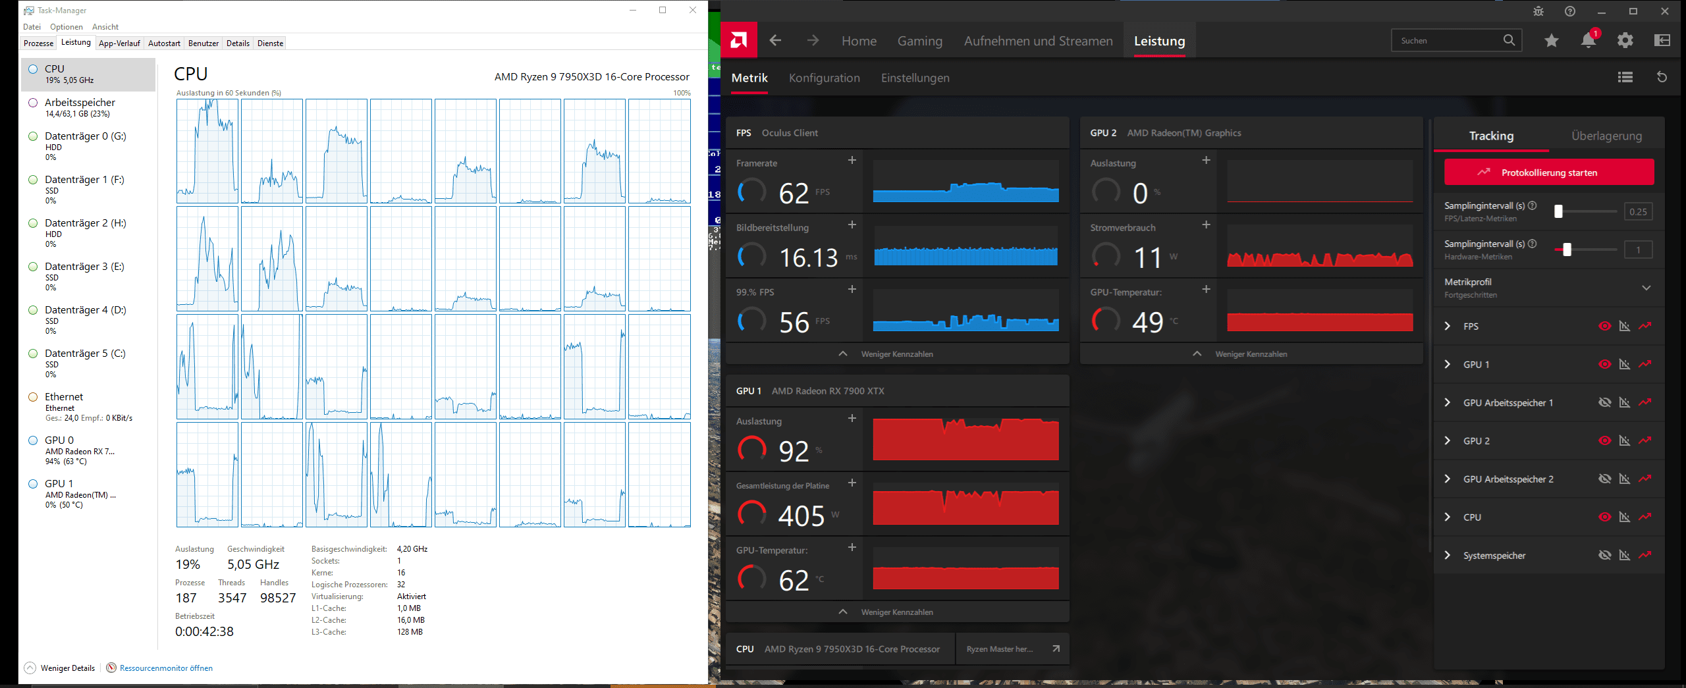The image size is (1686, 688).
Task: Expand the GPU 2 row chevron
Action: [1447, 440]
